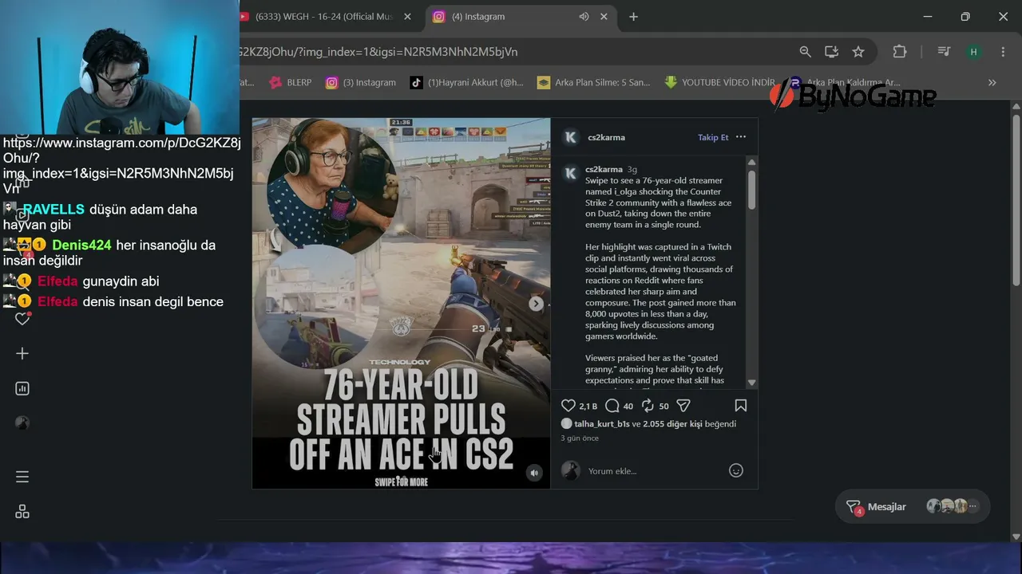This screenshot has height=574, width=1022.
Task: Open the Chrome three-dot menu
Action: pos(1003,52)
